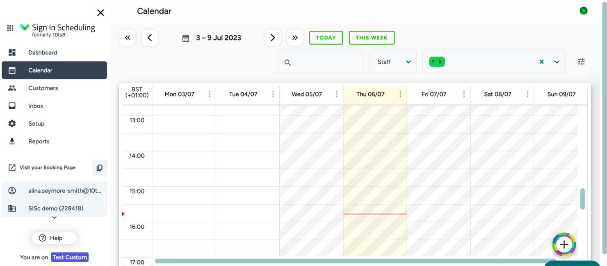Type in the calendar search field

[320, 62]
